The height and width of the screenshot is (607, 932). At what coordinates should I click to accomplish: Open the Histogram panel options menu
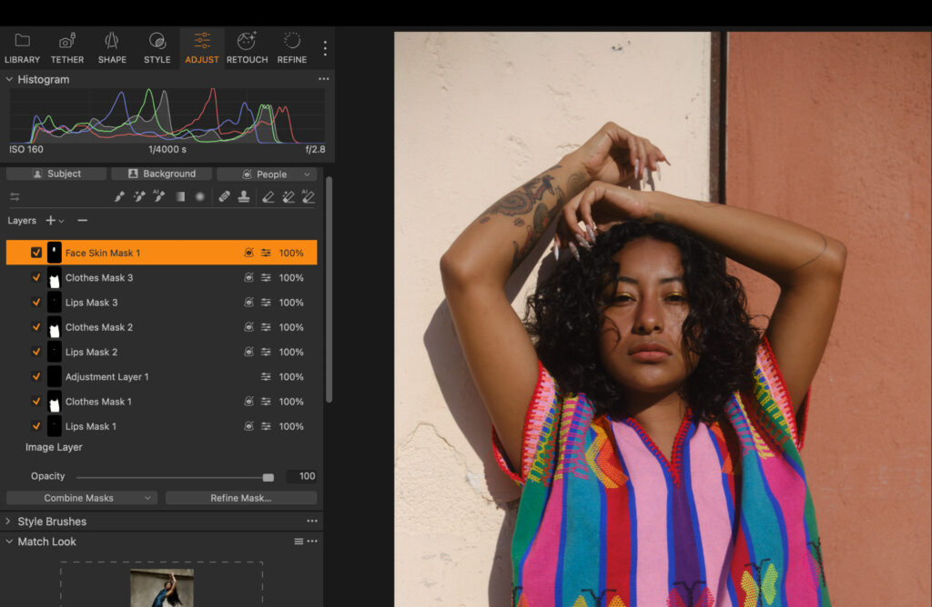pos(323,79)
